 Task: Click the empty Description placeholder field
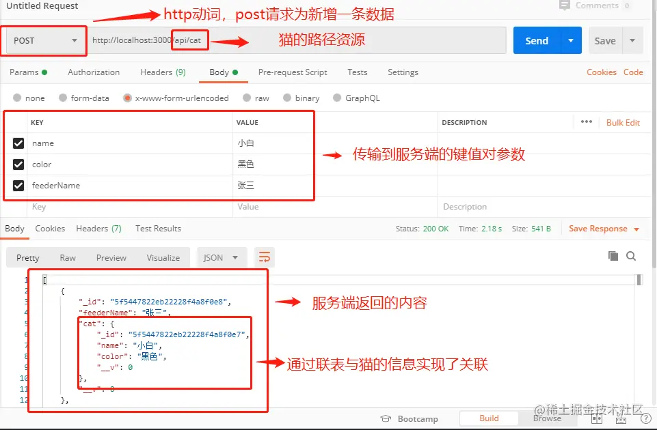click(x=543, y=207)
